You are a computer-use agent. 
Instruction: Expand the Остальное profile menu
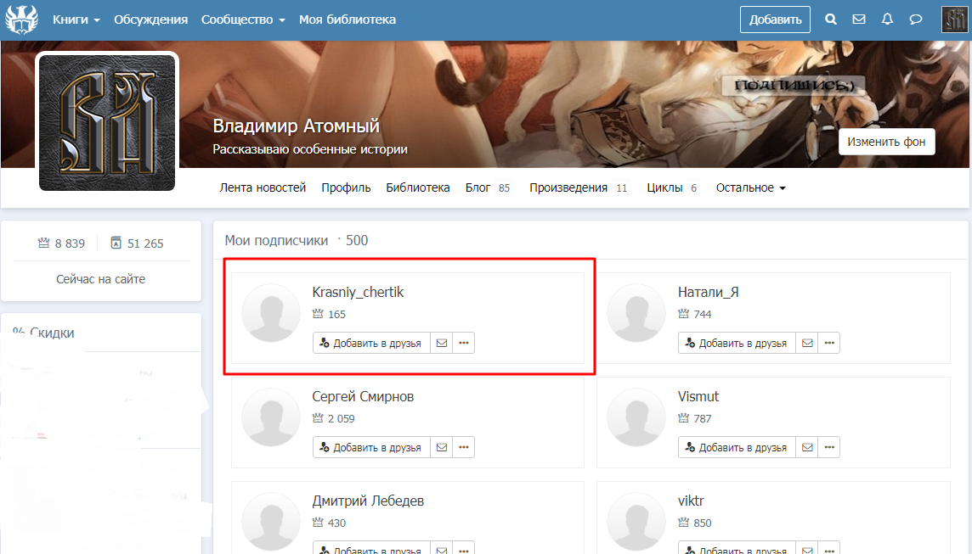750,187
